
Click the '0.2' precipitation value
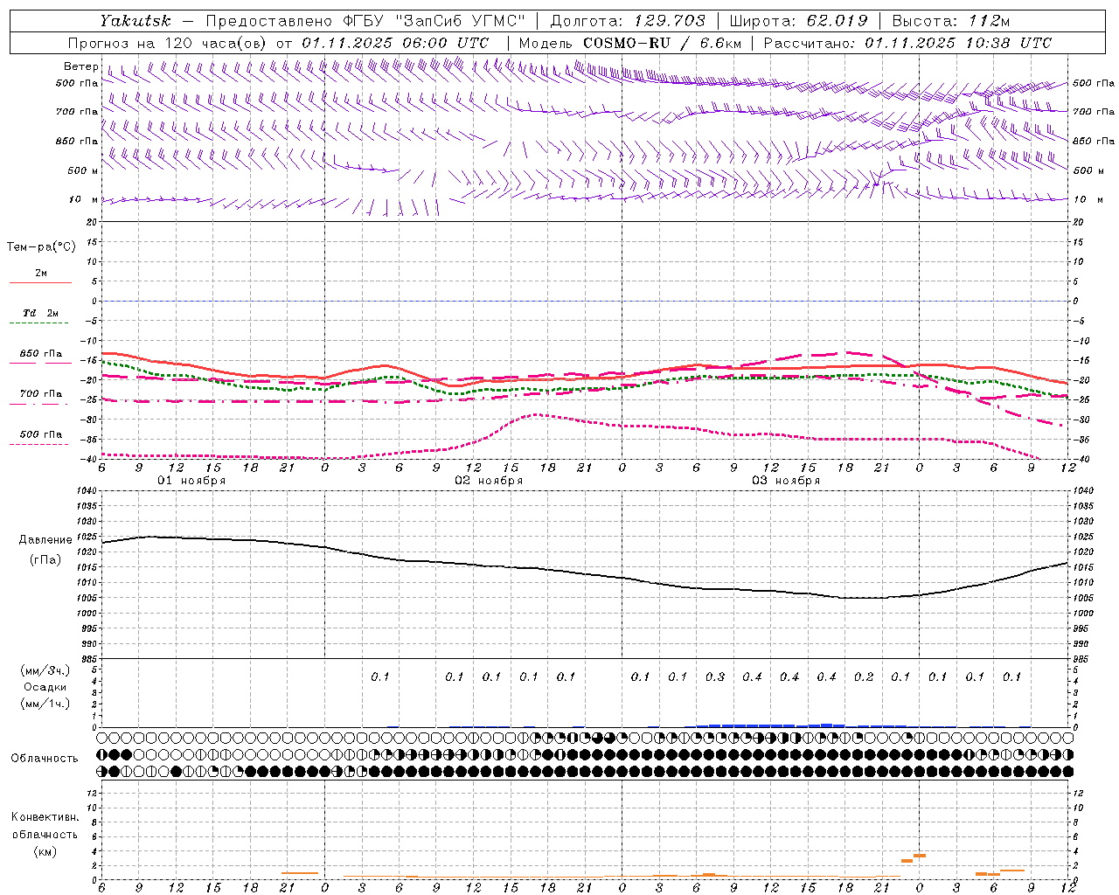pyautogui.click(x=864, y=676)
